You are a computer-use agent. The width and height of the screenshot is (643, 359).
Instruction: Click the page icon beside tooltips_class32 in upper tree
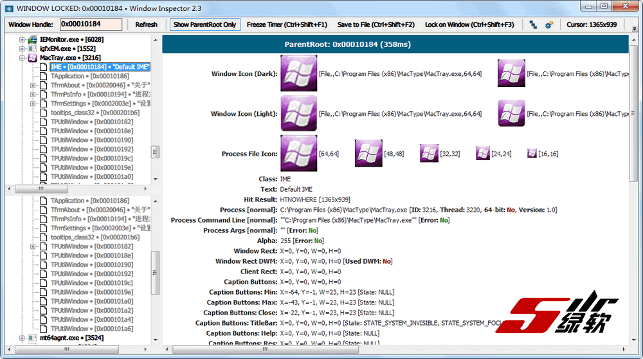click(44, 113)
